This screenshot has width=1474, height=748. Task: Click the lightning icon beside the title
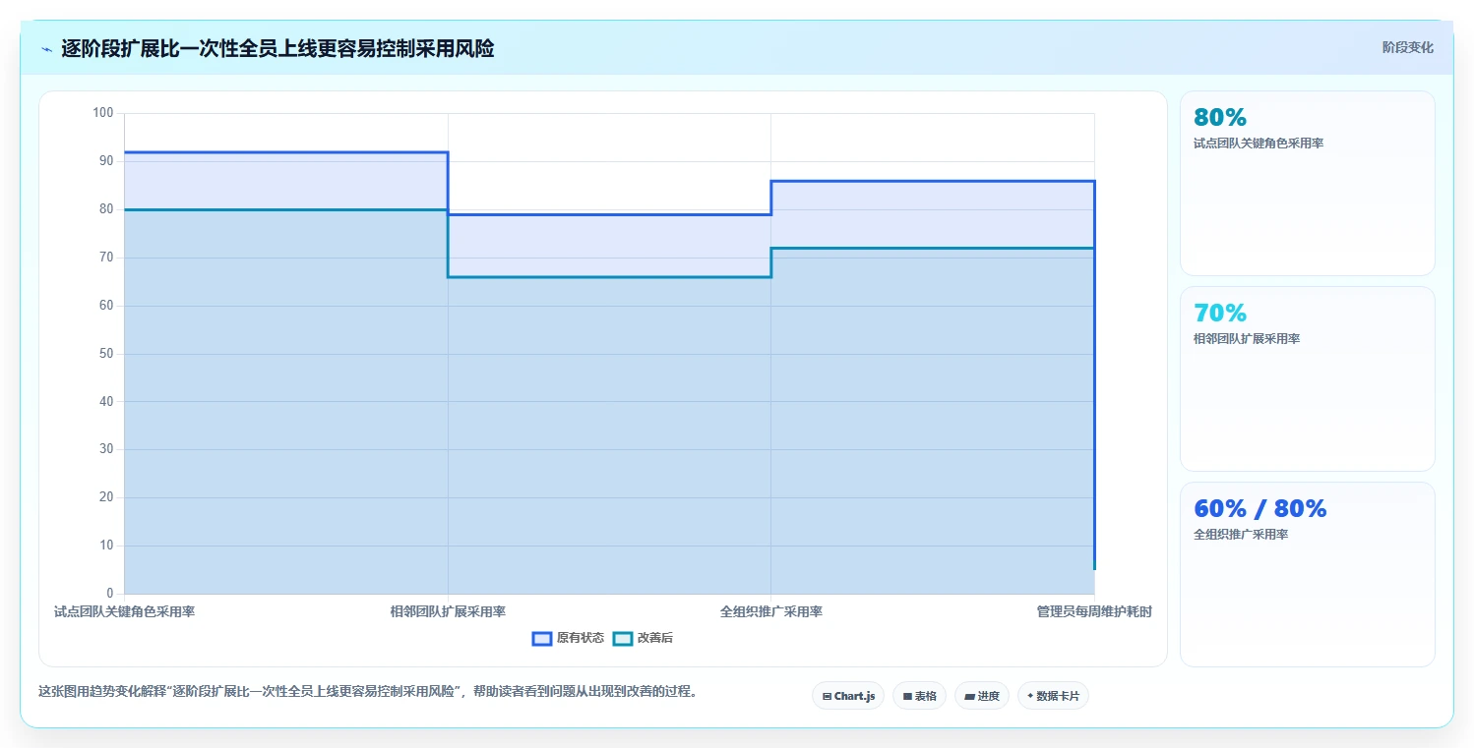(x=46, y=49)
